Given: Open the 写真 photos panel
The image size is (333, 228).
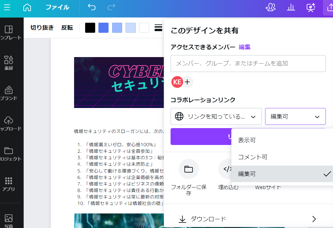Looking at the screenshot, I should (x=8, y=221).
